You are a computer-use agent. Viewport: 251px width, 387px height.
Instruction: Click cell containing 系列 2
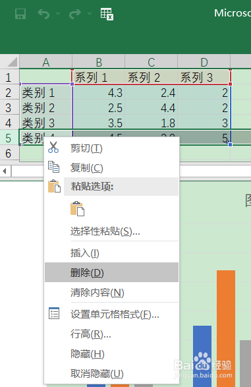(x=151, y=77)
